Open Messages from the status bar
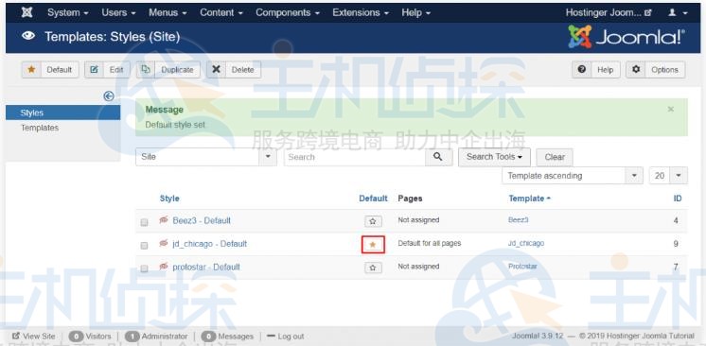This screenshot has width=706, height=346. coord(227,337)
